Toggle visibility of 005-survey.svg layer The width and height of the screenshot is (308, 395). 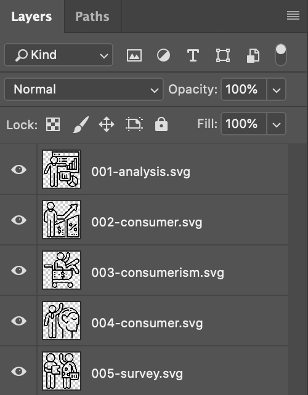(x=19, y=372)
